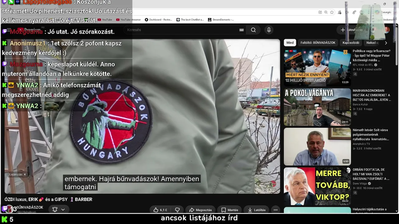Open MARHAVAGONOKBAN HOZTÁK AZ EMBEREKET title
This screenshot has width=399, height=224.
[x=372, y=95]
